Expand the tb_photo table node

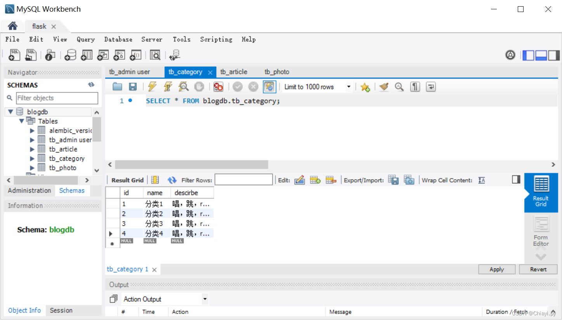32,168
